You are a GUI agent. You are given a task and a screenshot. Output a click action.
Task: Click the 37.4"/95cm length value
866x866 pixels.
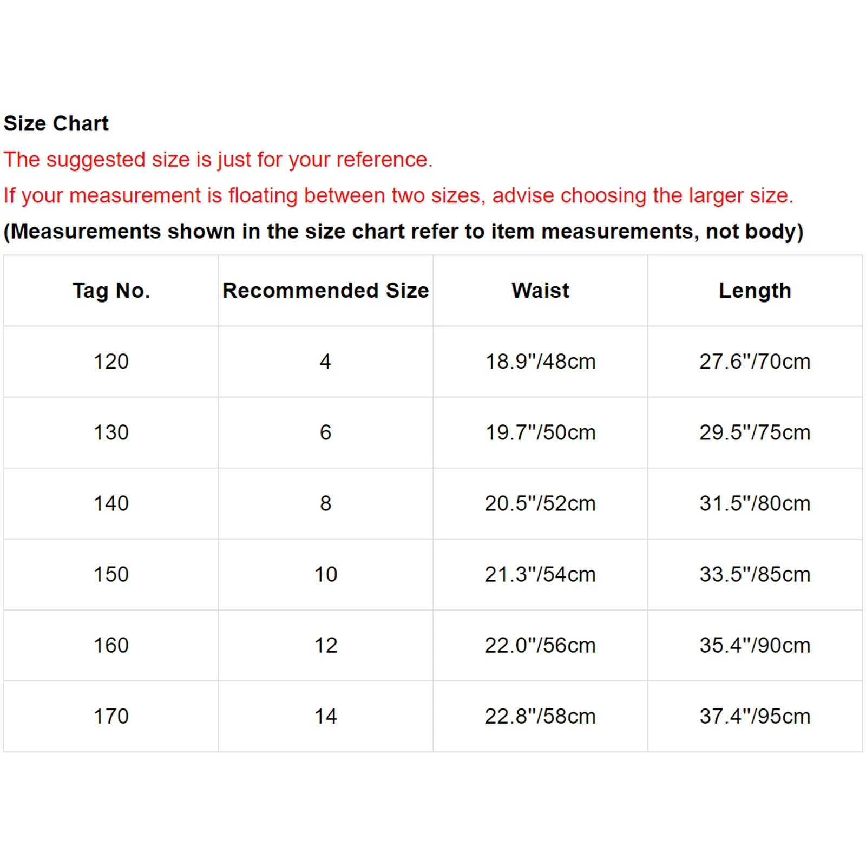click(x=755, y=716)
